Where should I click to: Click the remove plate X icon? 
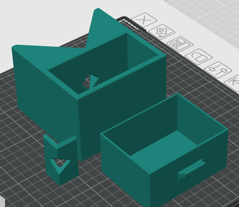(144, 20)
